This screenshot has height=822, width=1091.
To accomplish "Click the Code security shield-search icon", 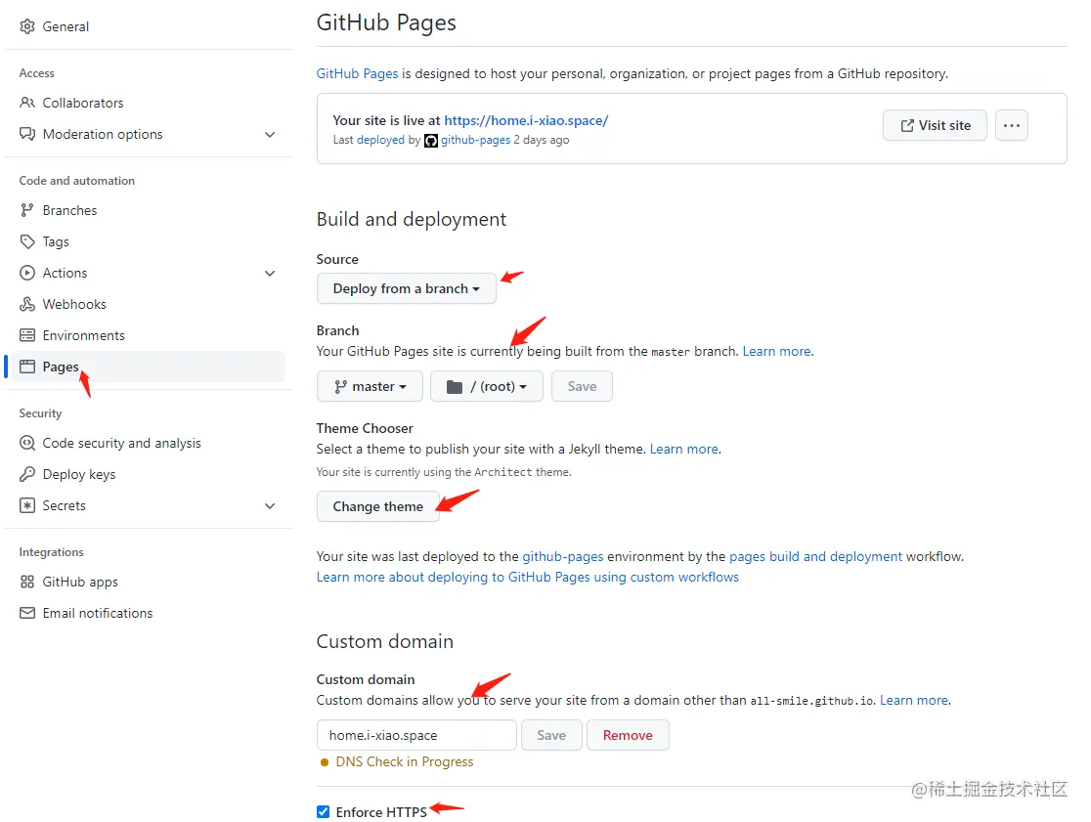I will [27, 443].
